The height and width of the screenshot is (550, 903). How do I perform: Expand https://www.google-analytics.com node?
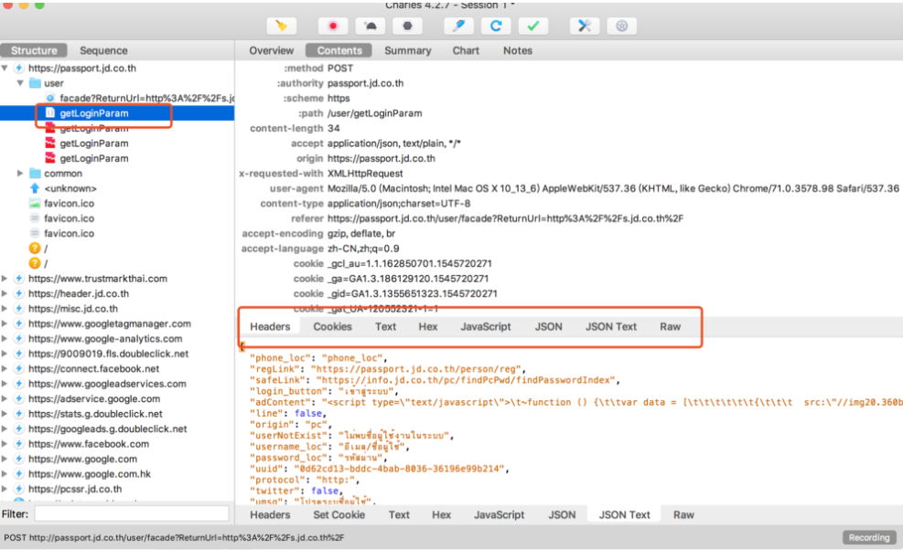(5, 338)
